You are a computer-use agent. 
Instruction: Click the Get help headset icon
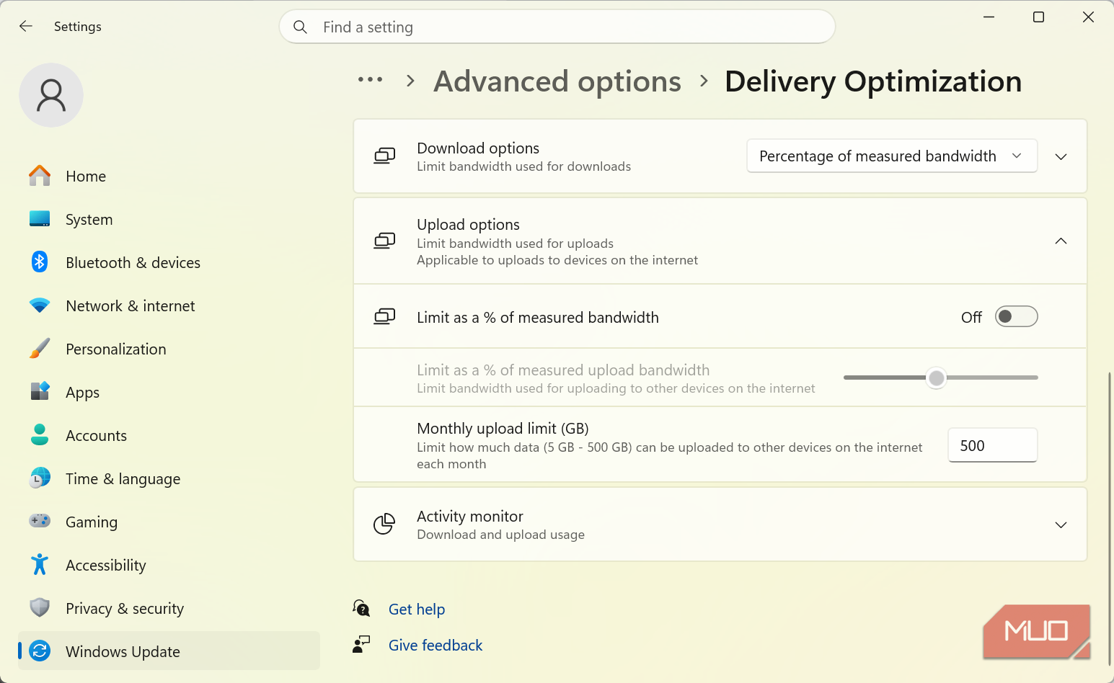point(361,609)
